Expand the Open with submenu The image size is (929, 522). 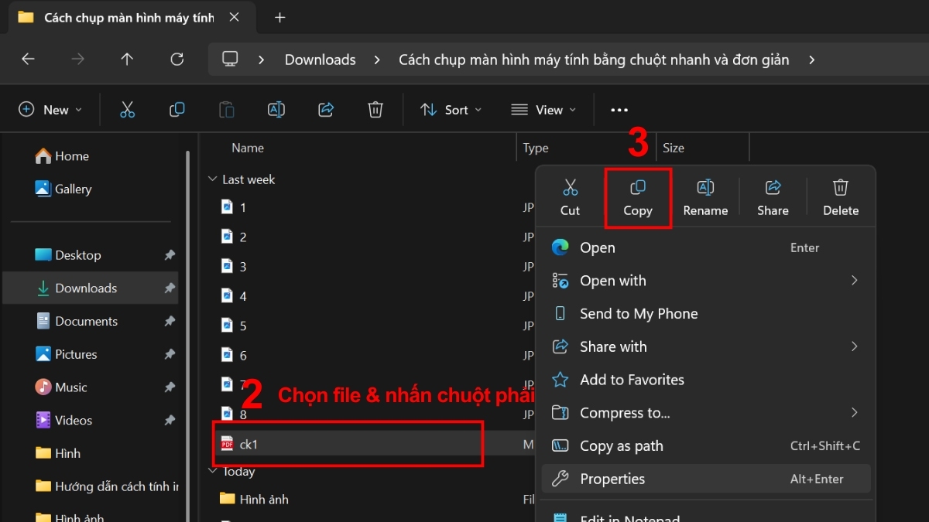(855, 281)
